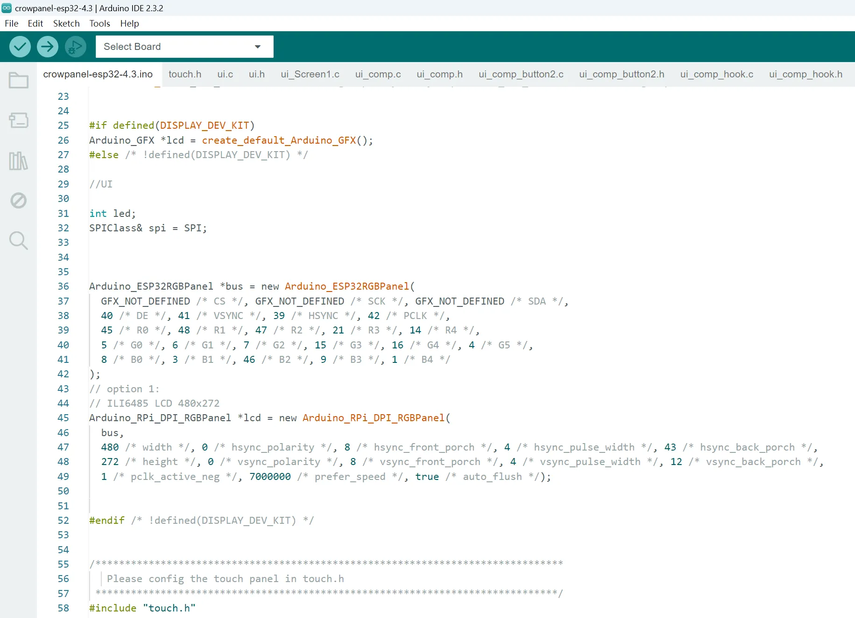Click line number 45 in the gutter
This screenshot has width=855, height=618.
63,418
